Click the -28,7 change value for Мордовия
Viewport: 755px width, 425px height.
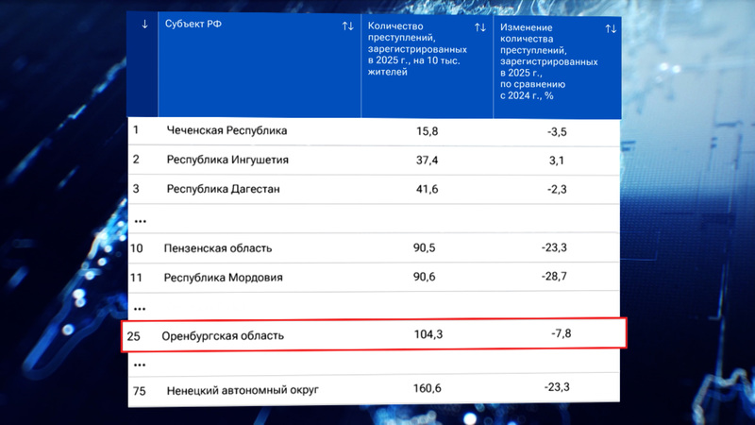tap(557, 278)
